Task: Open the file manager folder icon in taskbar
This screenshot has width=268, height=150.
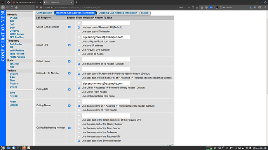Action: pos(9,148)
